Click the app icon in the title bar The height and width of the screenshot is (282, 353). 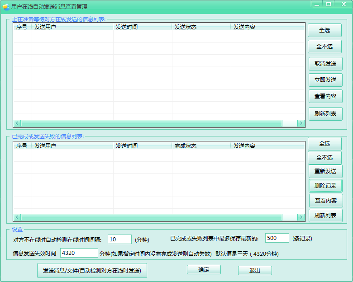5,7
